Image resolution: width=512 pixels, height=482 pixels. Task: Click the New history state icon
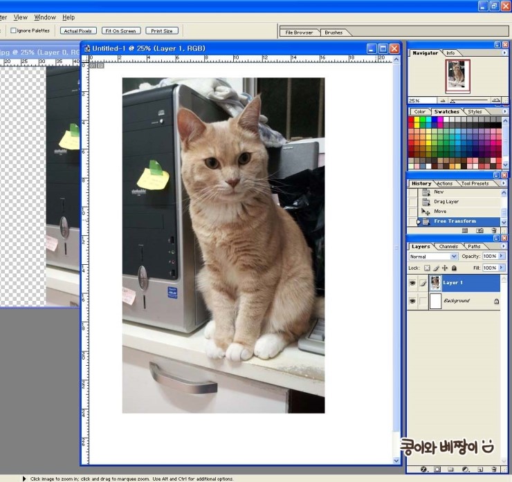click(426, 192)
